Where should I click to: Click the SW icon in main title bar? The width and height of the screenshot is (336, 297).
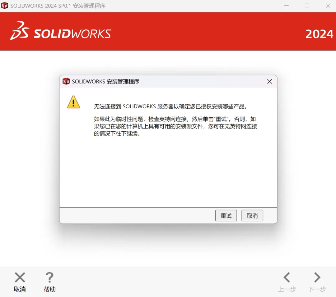[x=4, y=6]
